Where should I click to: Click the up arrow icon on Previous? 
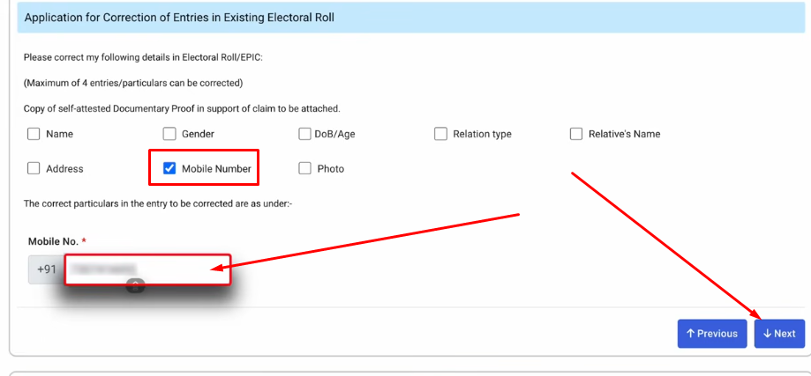coord(690,334)
